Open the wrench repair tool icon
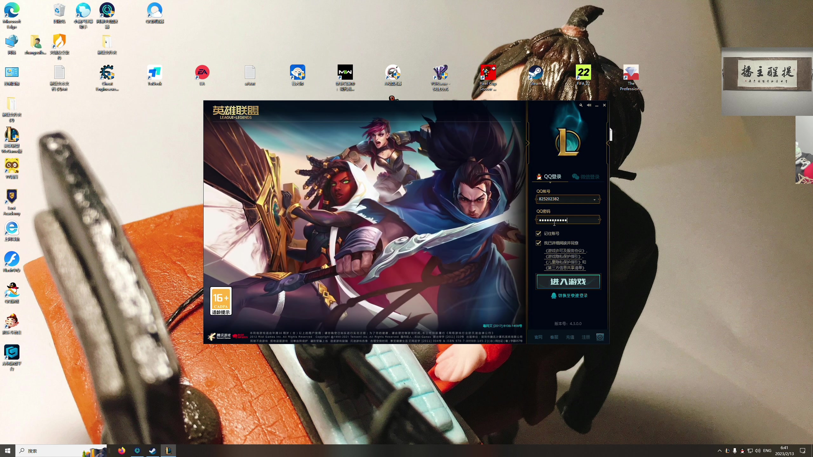Viewport: 813px width, 457px height. 581,105
